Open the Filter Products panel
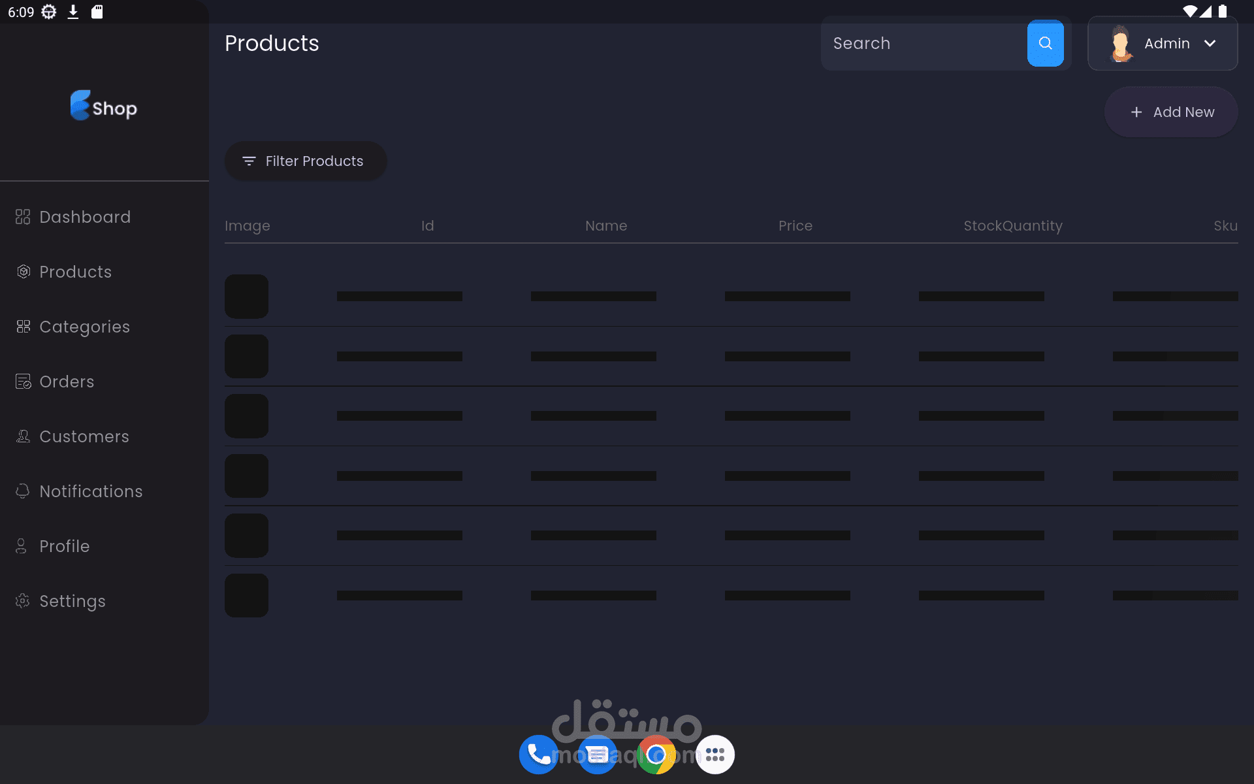Screen dimensions: 1254x784 pos(305,161)
